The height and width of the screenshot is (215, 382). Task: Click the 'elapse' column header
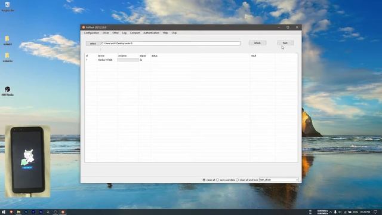coord(143,56)
